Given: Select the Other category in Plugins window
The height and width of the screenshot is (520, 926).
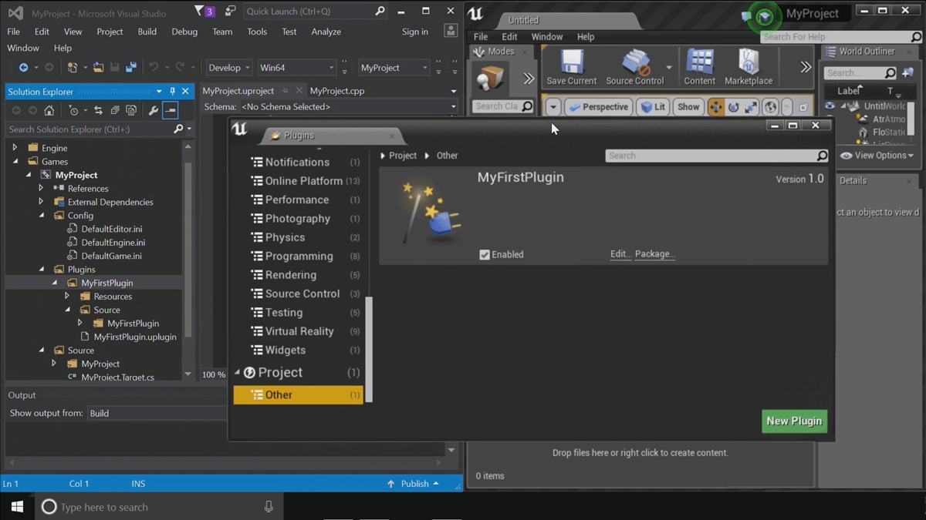Looking at the screenshot, I should [279, 394].
